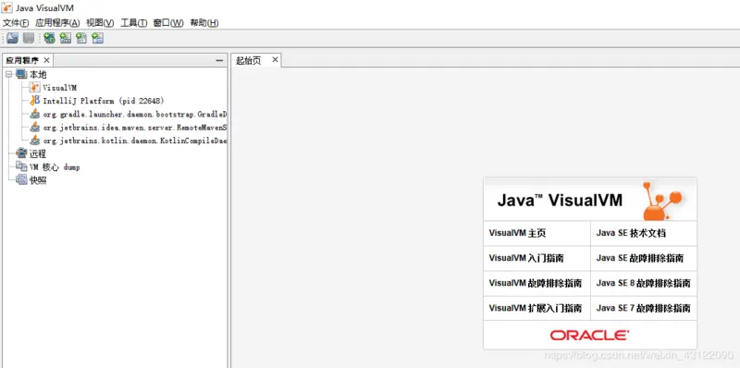Collapse the 本地 tree node
This screenshot has height=368, width=740.
[x=8, y=74]
